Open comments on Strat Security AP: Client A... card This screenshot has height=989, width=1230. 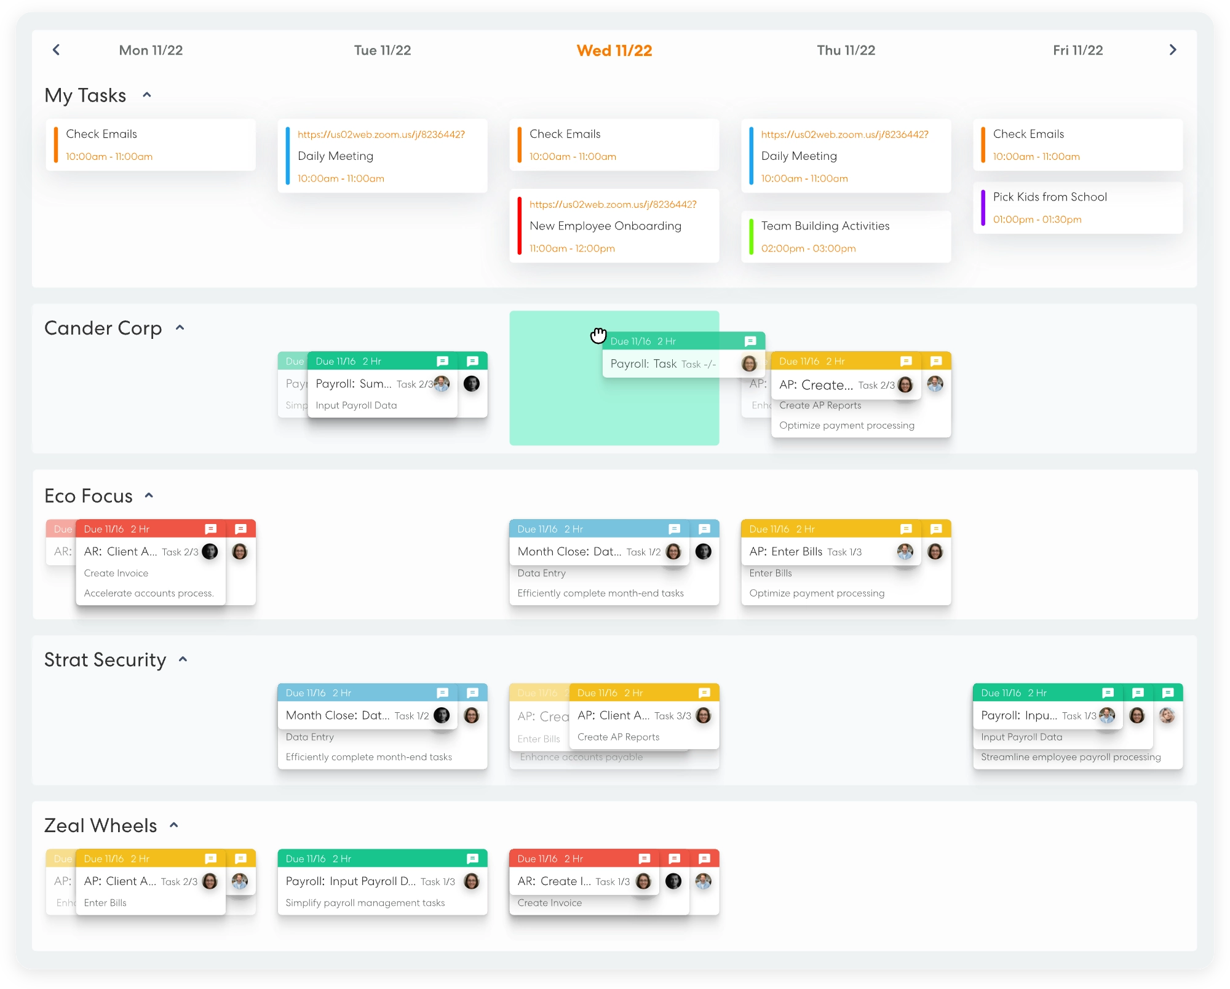coord(705,693)
